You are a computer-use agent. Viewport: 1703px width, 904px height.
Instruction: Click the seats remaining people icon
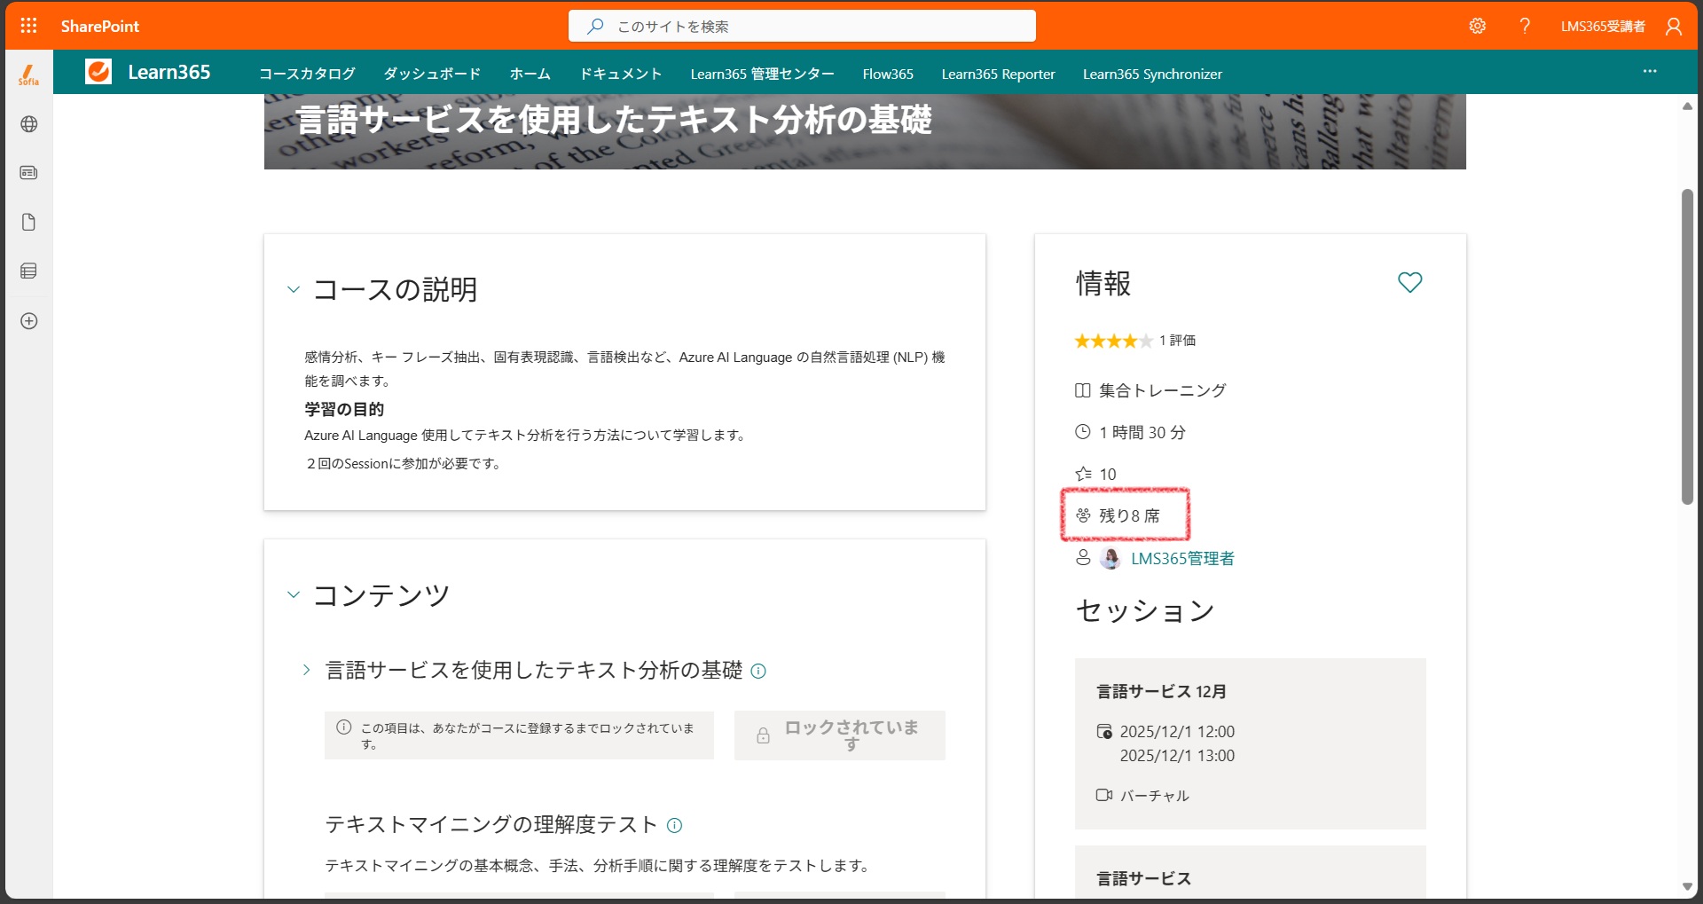[x=1083, y=515]
